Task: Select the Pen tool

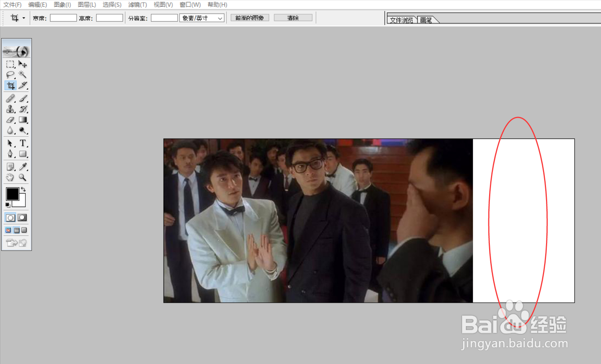Action: pos(10,154)
